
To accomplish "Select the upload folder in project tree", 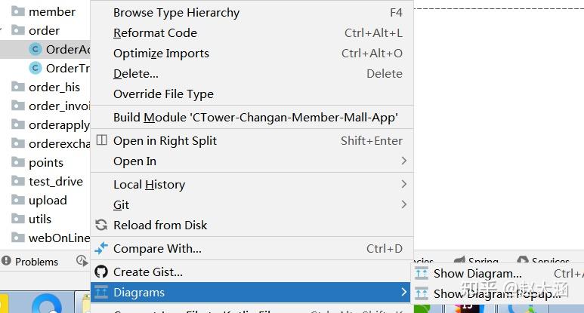I will (48, 200).
